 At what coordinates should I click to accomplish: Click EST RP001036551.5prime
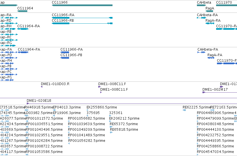[x=27, y=127]
